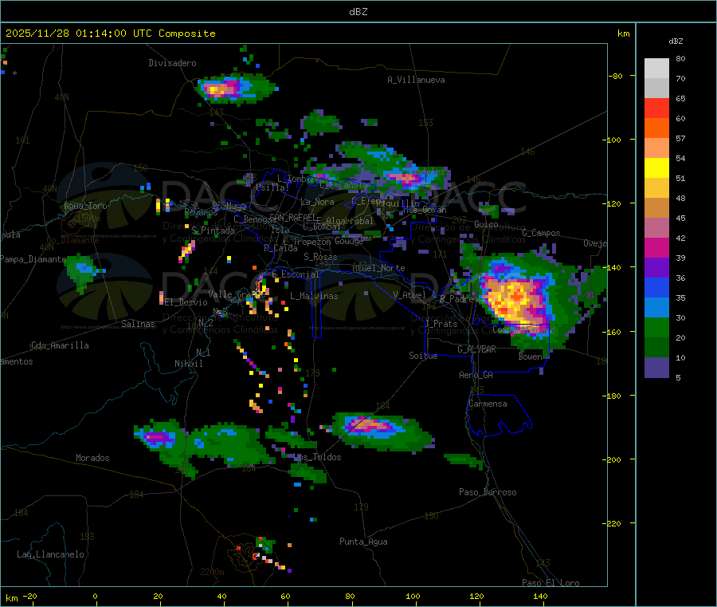The height and width of the screenshot is (607, 717).
Task: Click the A_Villanueva map label
Action: [416, 80]
